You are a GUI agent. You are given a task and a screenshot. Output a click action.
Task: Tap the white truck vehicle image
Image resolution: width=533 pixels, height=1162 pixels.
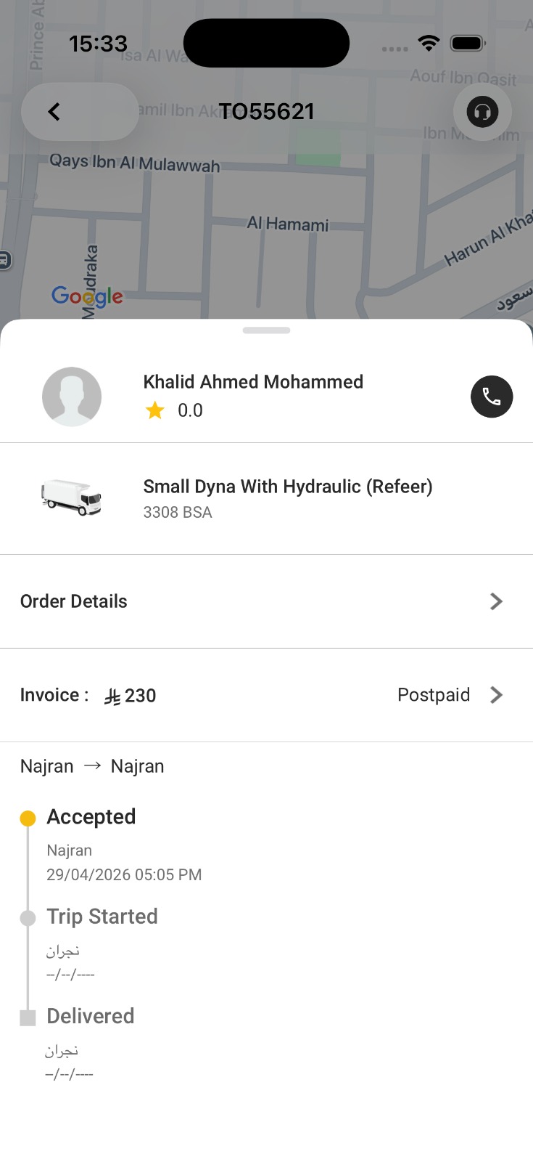pyautogui.click(x=72, y=497)
